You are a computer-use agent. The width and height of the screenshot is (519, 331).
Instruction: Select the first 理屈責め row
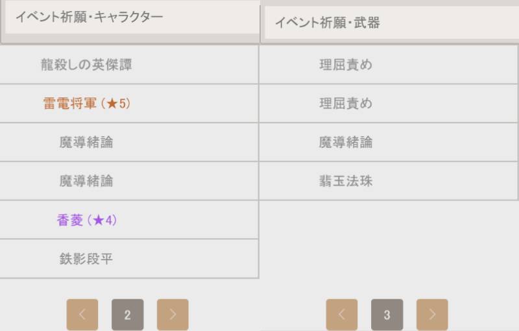(x=388, y=64)
